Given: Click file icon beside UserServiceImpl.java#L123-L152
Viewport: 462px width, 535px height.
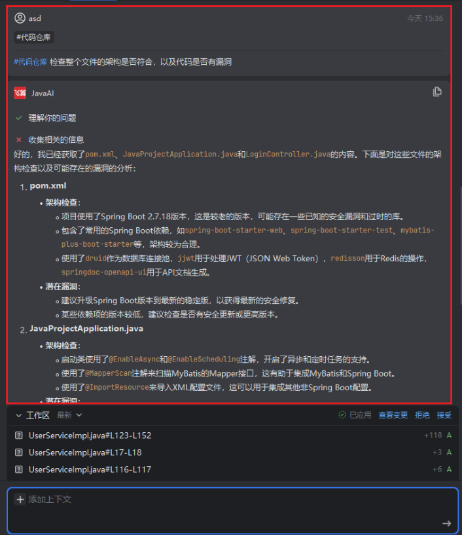Looking at the screenshot, I should click(19, 435).
